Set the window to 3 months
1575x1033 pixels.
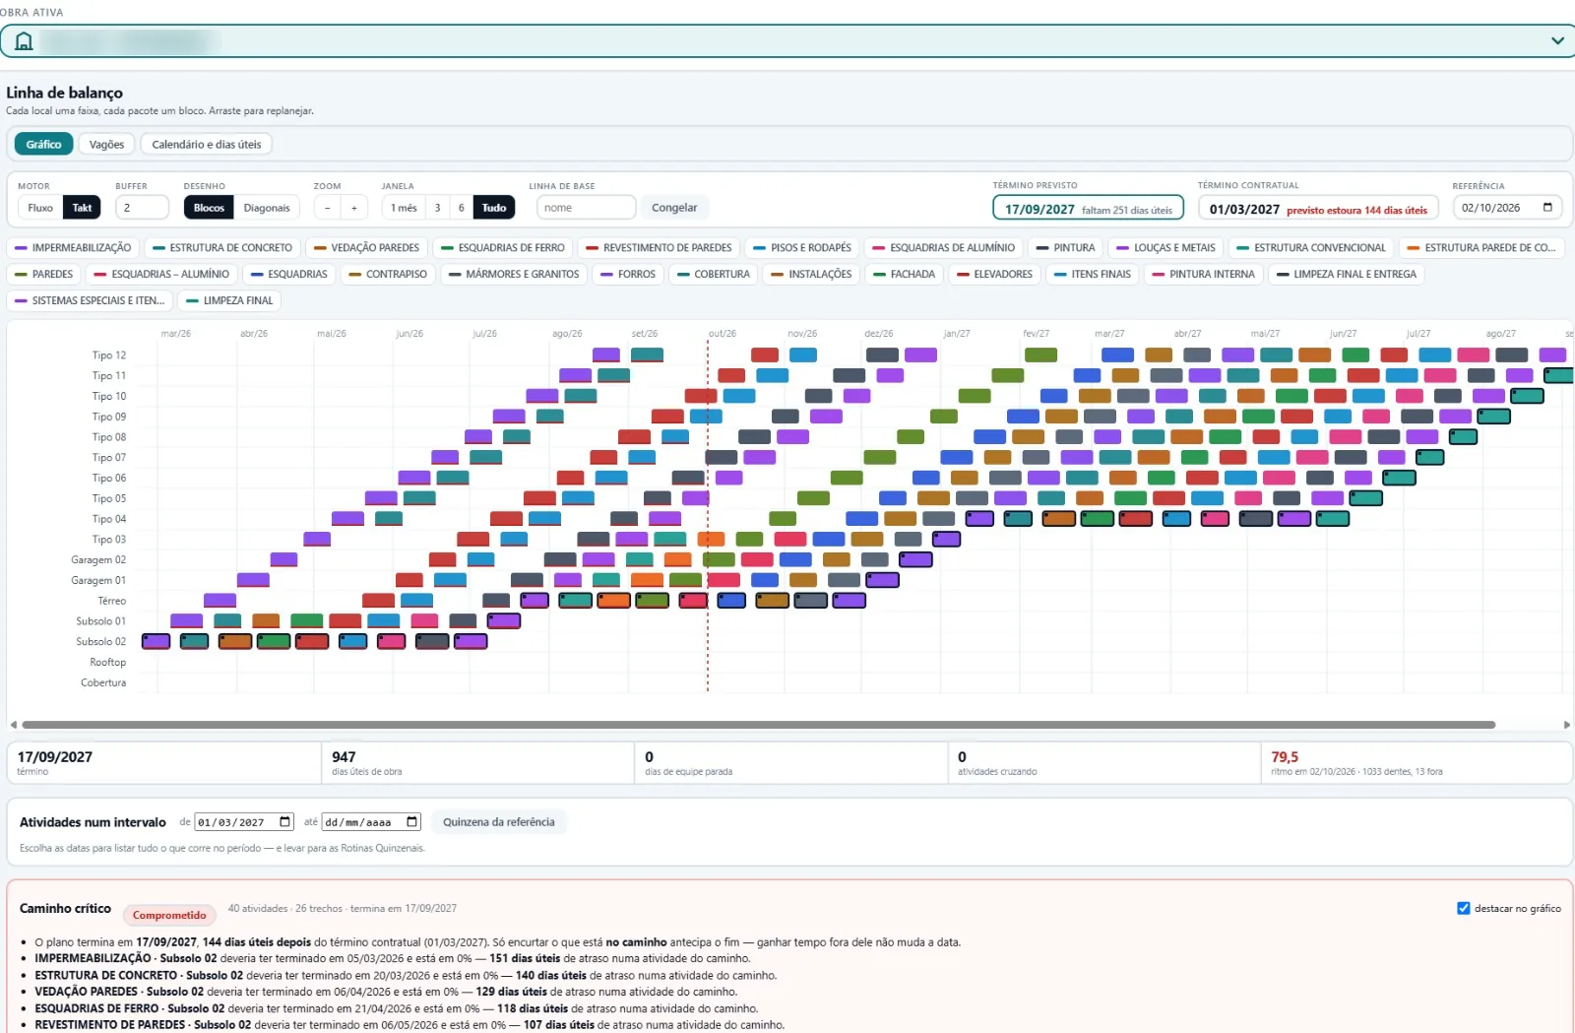click(437, 208)
